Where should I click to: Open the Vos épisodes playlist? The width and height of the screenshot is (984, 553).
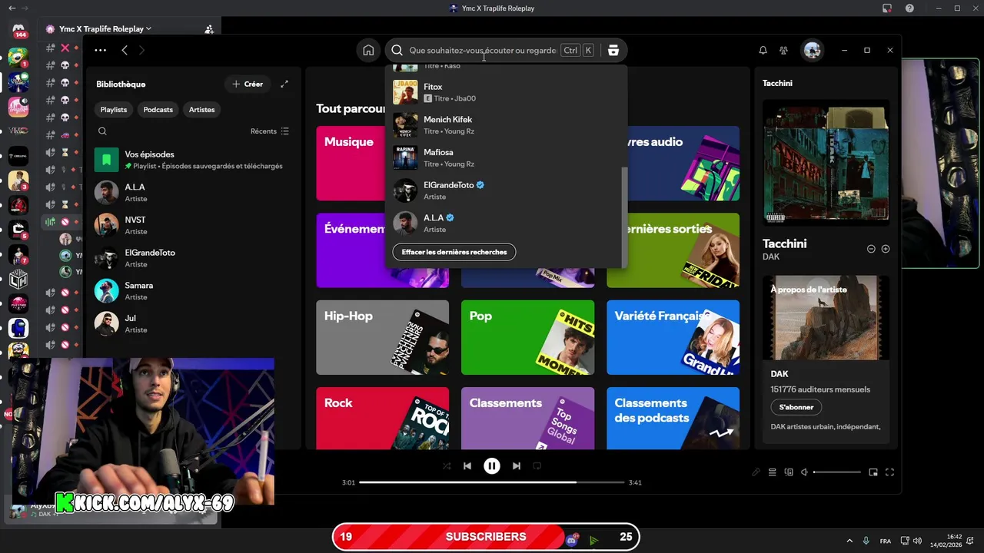[192, 160]
